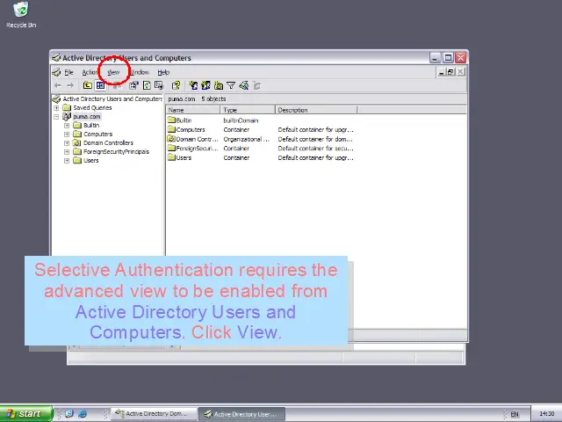Screen dimensions: 562x422
Task: Sort list by Type column header
Action: pos(248,110)
